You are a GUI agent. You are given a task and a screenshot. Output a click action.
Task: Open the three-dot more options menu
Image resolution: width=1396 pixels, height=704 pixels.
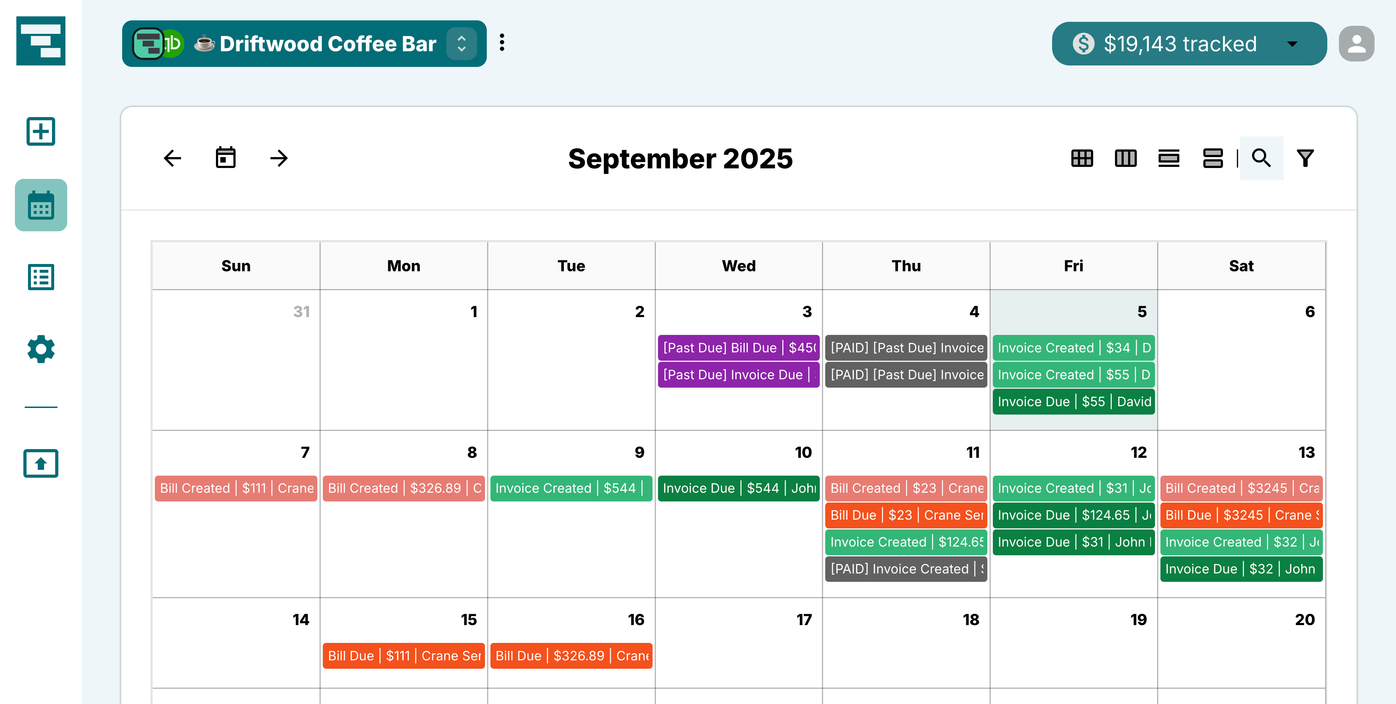pyautogui.click(x=502, y=43)
